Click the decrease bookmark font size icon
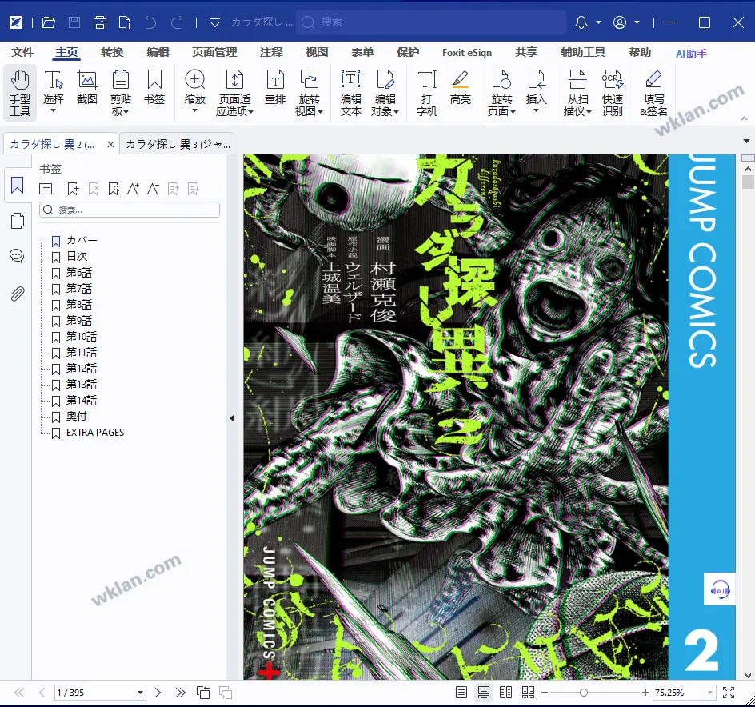The width and height of the screenshot is (755, 707). [x=153, y=189]
